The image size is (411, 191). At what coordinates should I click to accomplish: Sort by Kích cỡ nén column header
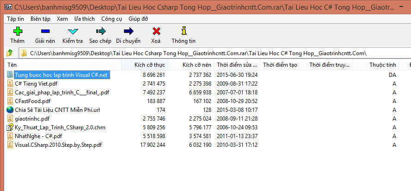point(191,65)
